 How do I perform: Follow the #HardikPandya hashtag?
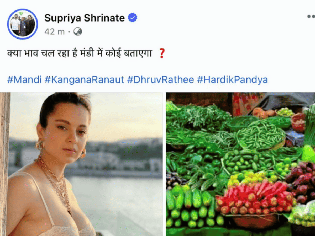[x=232, y=80]
